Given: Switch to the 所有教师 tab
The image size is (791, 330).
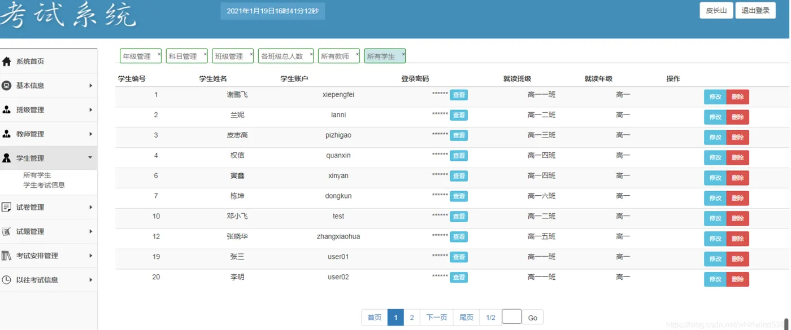Looking at the screenshot, I should pos(339,56).
